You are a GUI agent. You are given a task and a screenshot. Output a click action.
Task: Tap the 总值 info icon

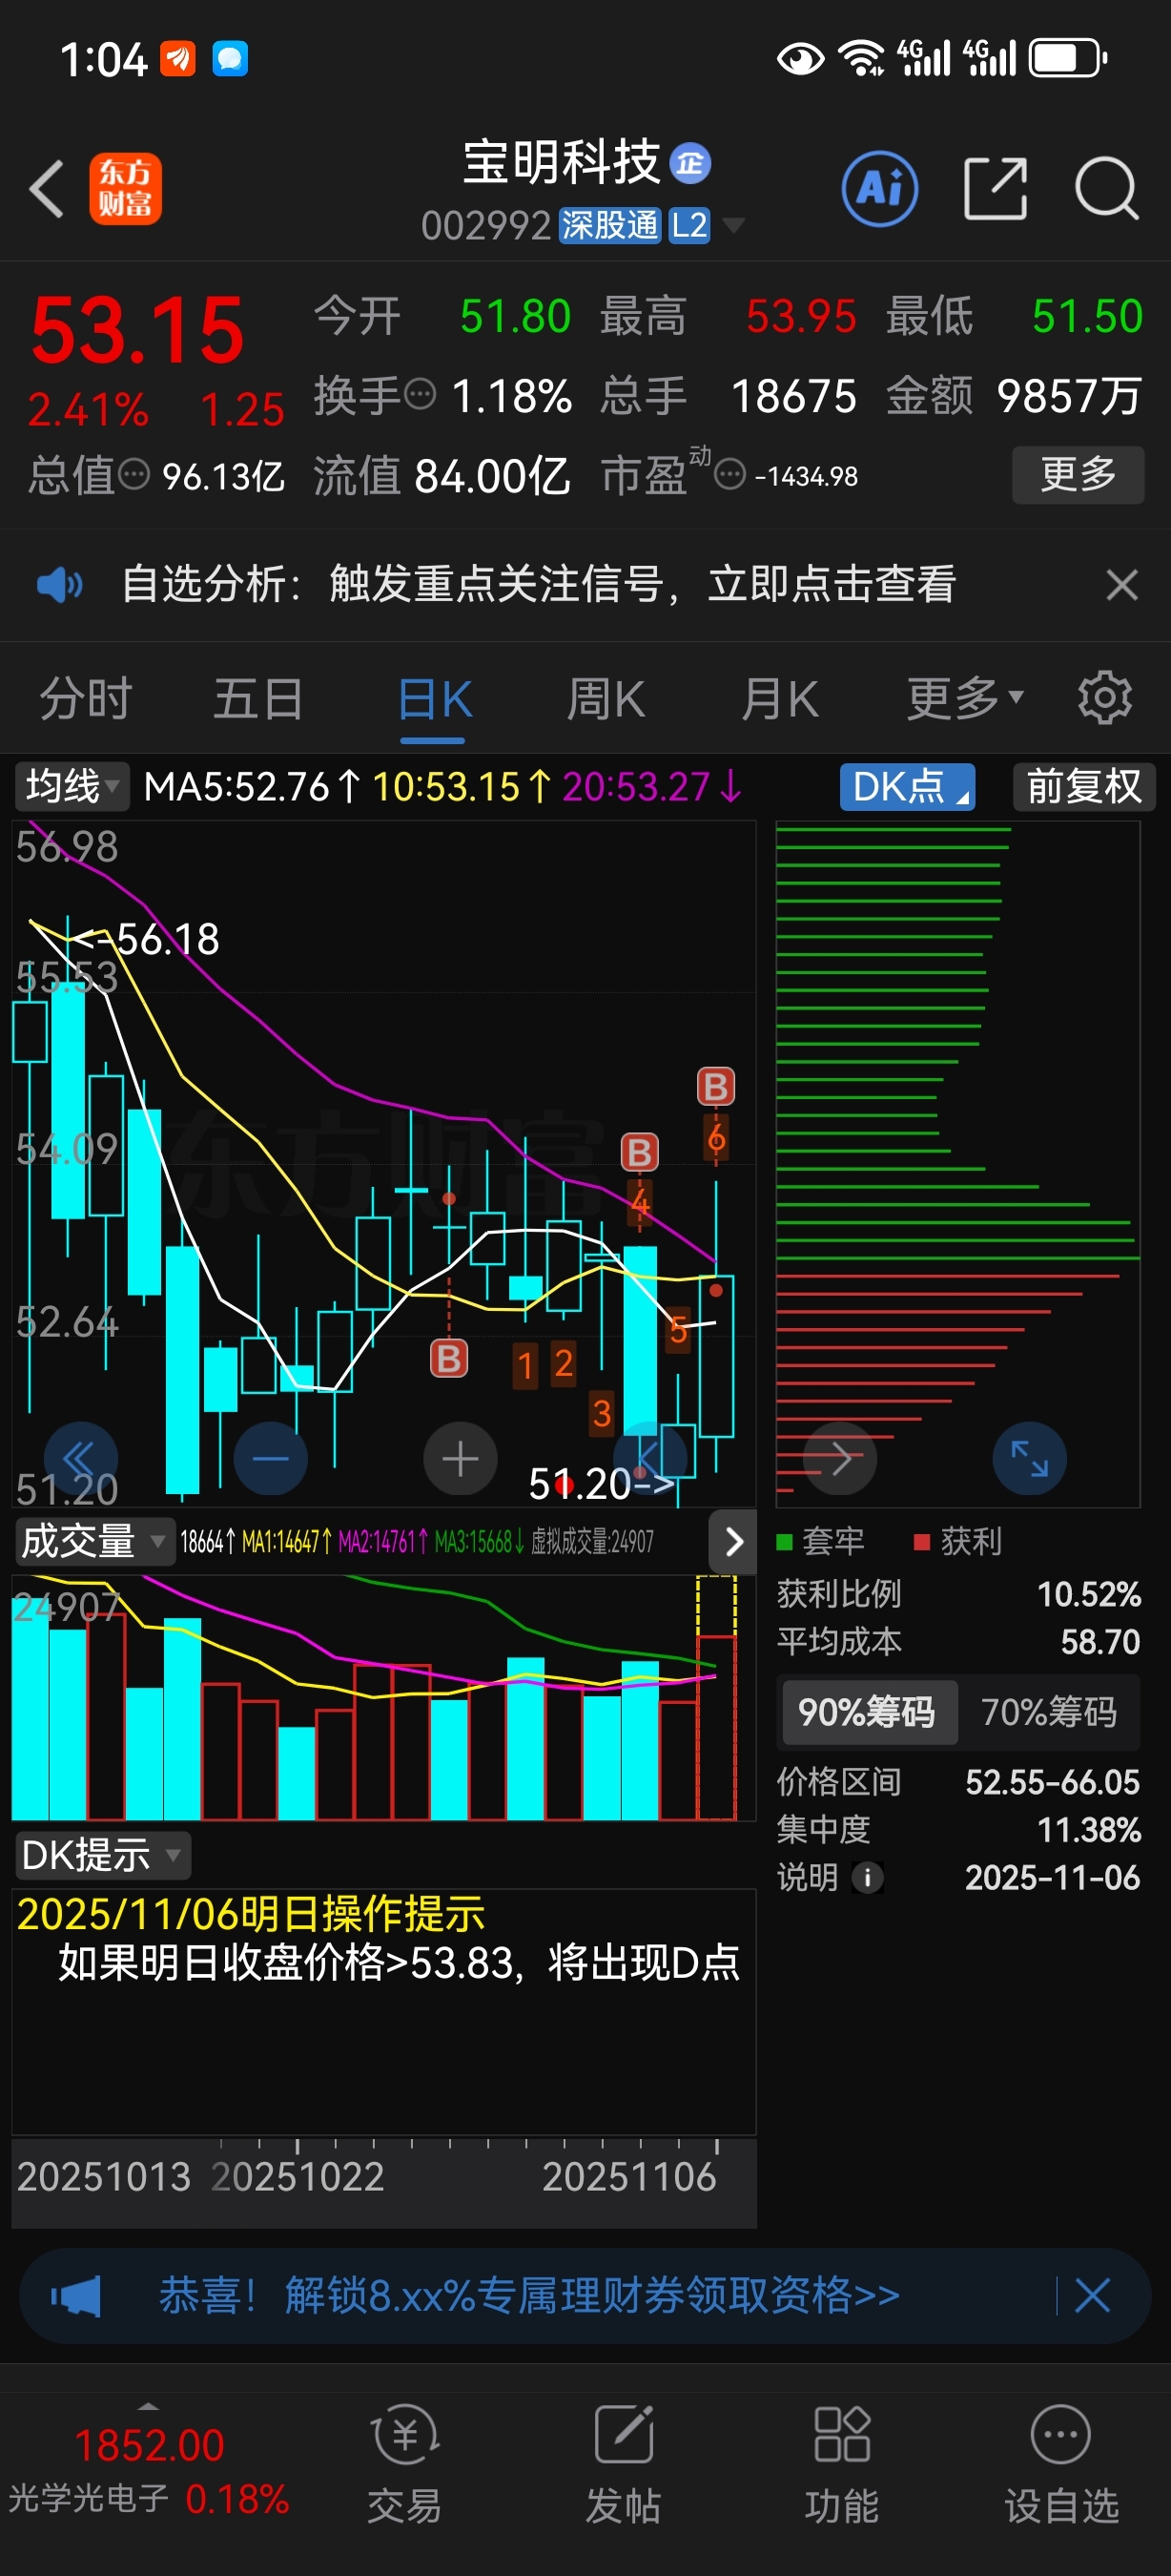133,474
